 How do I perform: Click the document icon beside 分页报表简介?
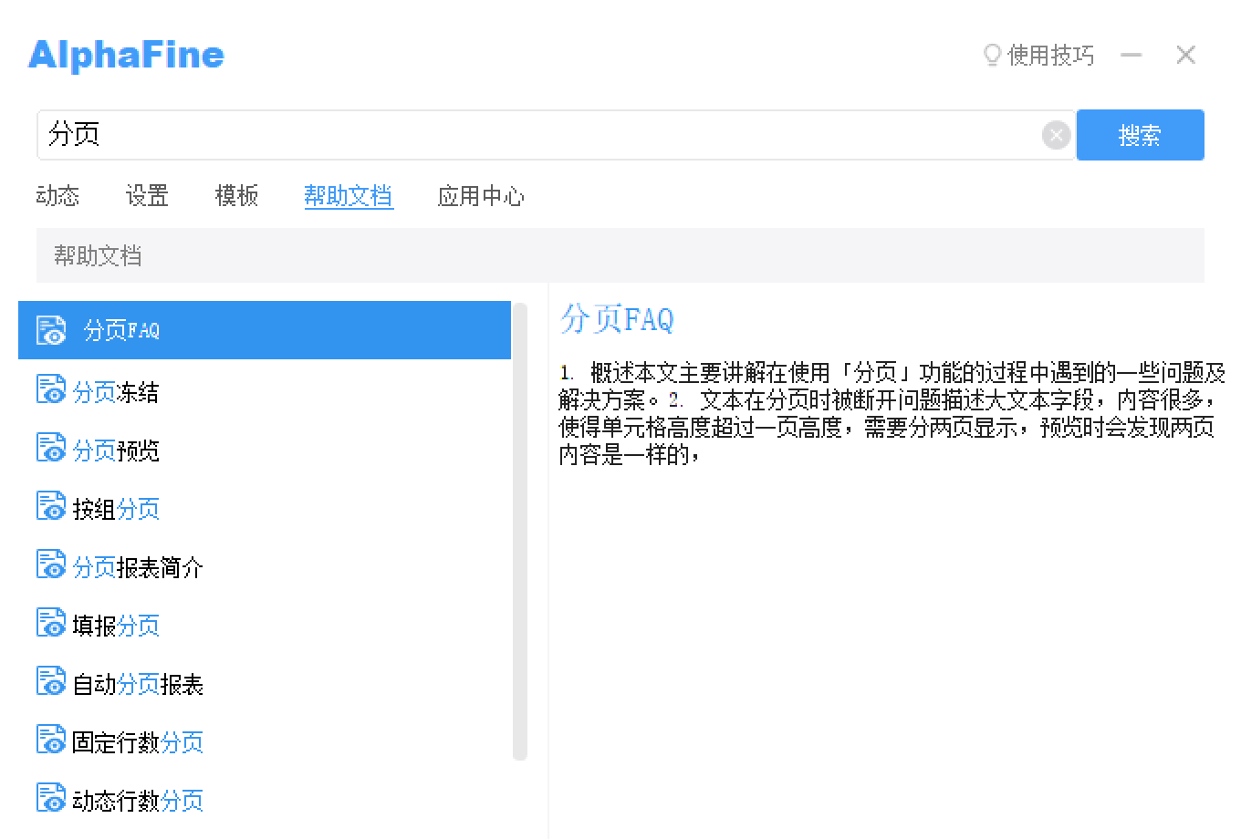point(51,565)
